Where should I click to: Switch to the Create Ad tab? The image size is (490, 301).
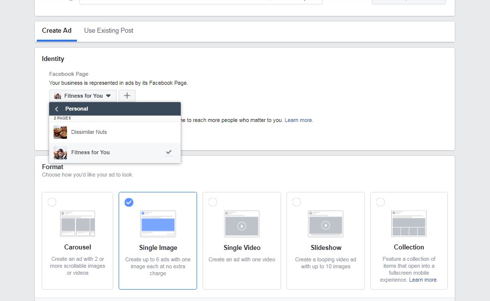click(x=57, y=31)
